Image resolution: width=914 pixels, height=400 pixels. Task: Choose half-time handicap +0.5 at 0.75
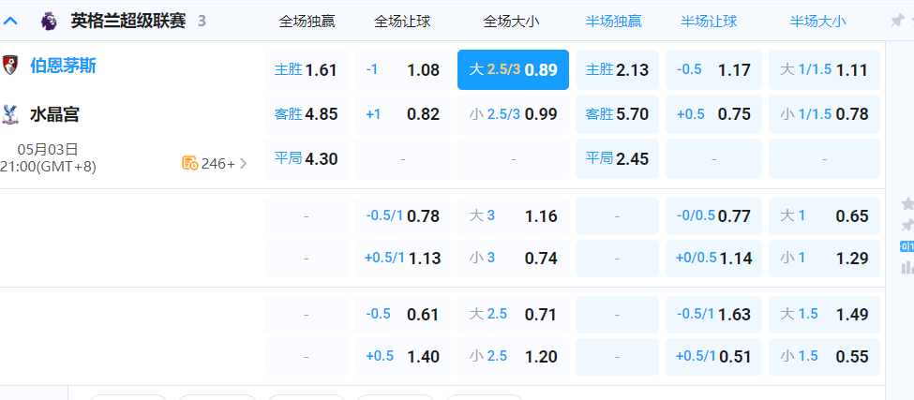[713, 114]
